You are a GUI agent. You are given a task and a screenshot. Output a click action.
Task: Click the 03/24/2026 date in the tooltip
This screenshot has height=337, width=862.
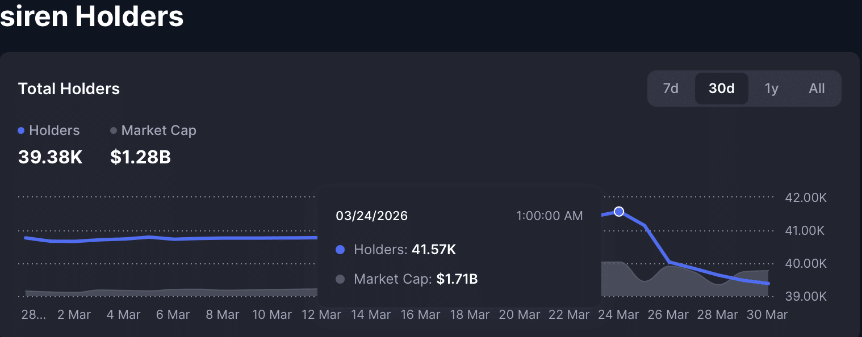point(371,216)
